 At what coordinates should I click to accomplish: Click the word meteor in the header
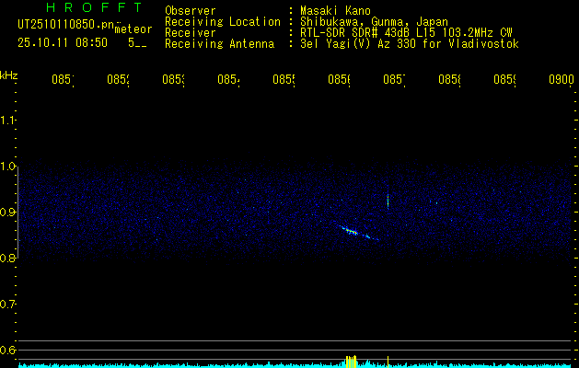(x=133, y=29)
